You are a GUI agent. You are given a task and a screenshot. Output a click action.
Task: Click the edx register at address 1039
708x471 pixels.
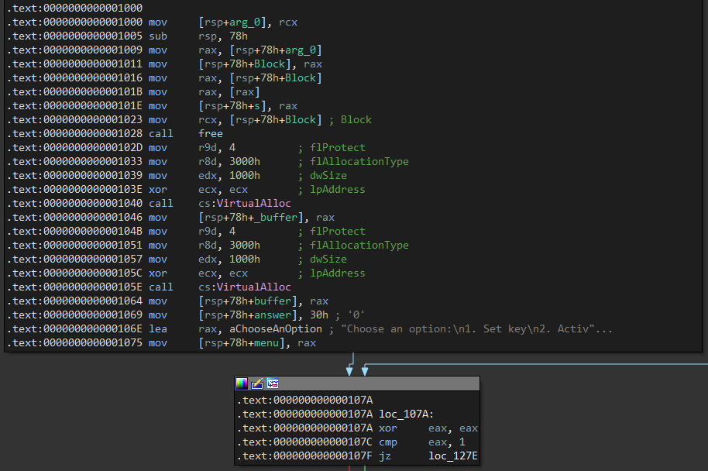click(x=208, y=175)
